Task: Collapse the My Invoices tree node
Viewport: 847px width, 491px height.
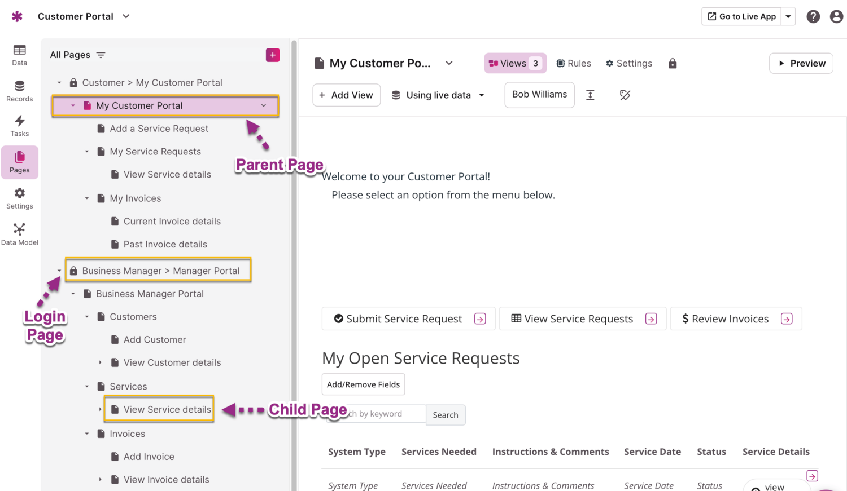Action: coord(87,198)
